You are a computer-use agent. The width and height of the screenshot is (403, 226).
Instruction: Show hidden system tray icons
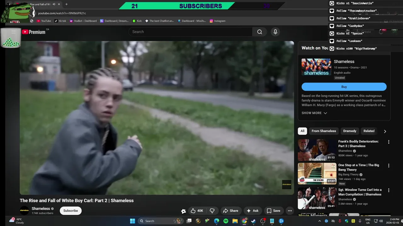319,221
